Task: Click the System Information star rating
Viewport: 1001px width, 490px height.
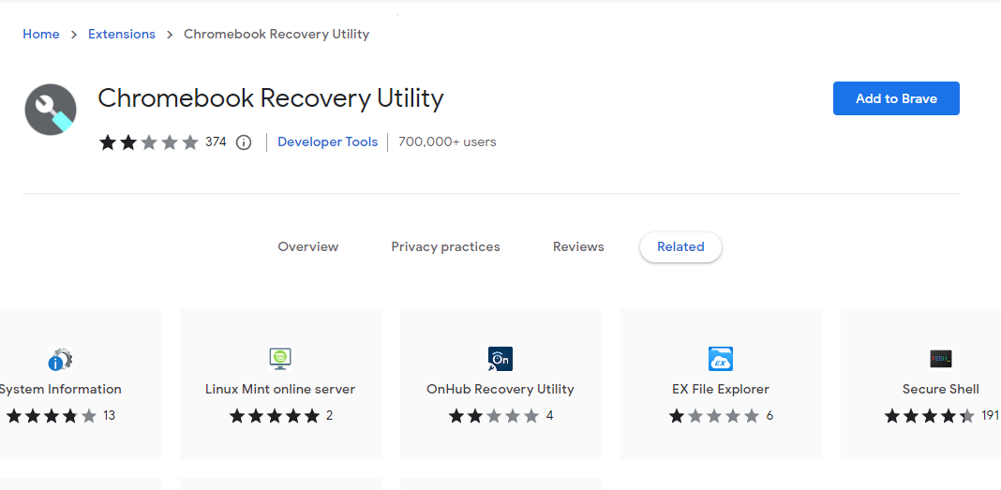Action: (51, 416)
